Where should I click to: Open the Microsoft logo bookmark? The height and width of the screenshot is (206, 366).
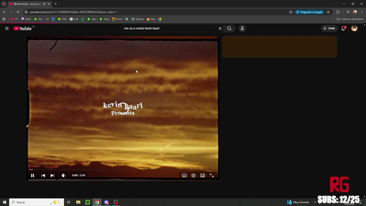point(160,19)
